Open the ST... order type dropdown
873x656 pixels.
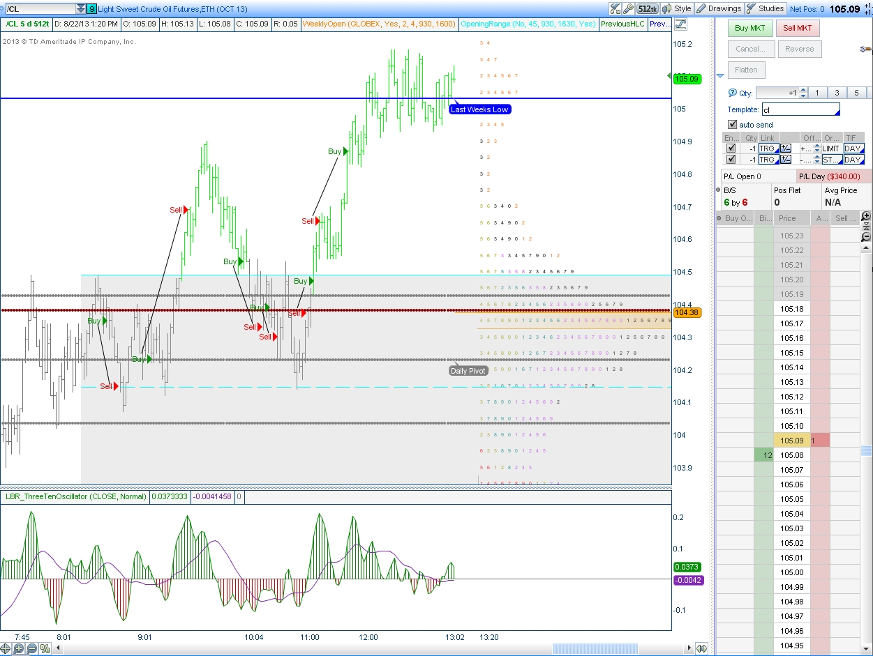click(832, 160)
